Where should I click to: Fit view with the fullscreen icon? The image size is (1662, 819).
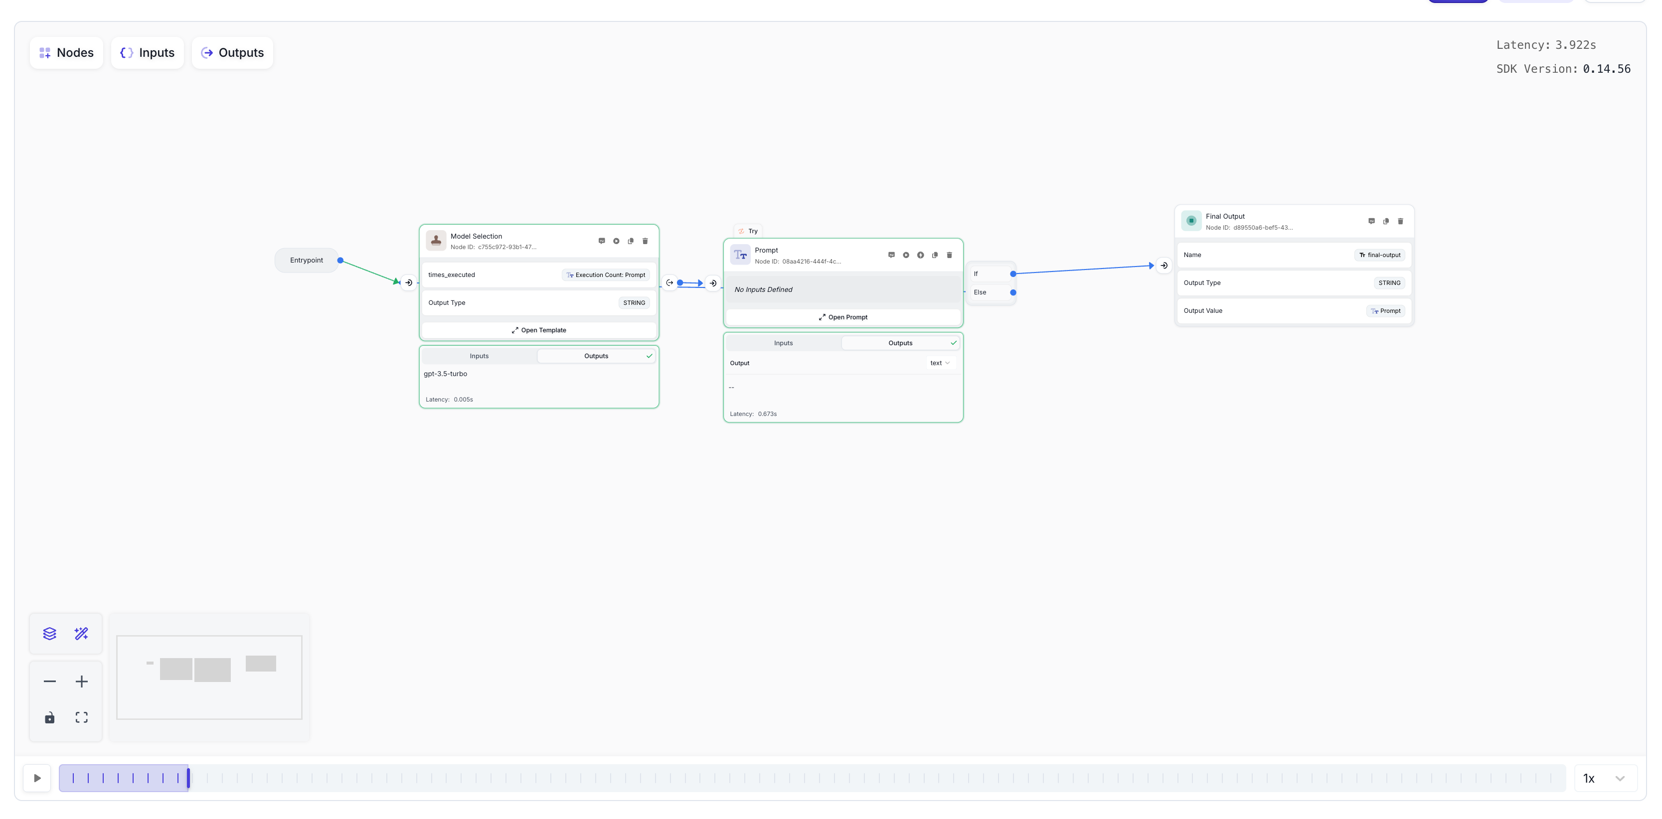[81, 718]
